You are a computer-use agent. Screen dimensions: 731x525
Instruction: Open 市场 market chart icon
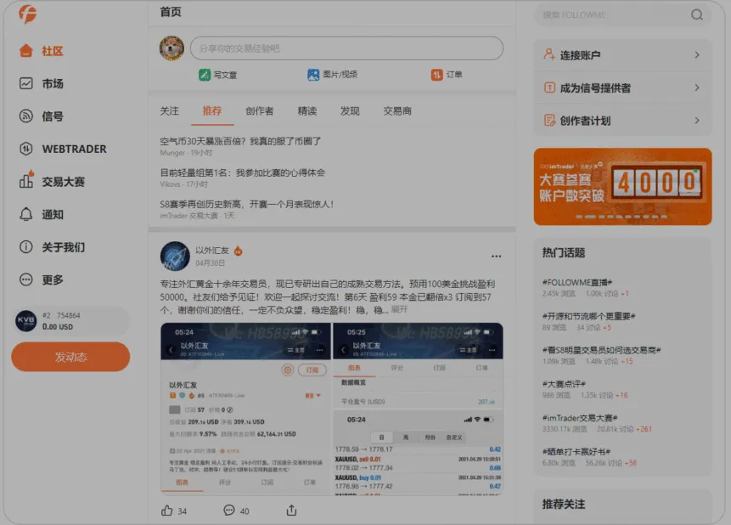pyautogui.click(x=26, y=83)
